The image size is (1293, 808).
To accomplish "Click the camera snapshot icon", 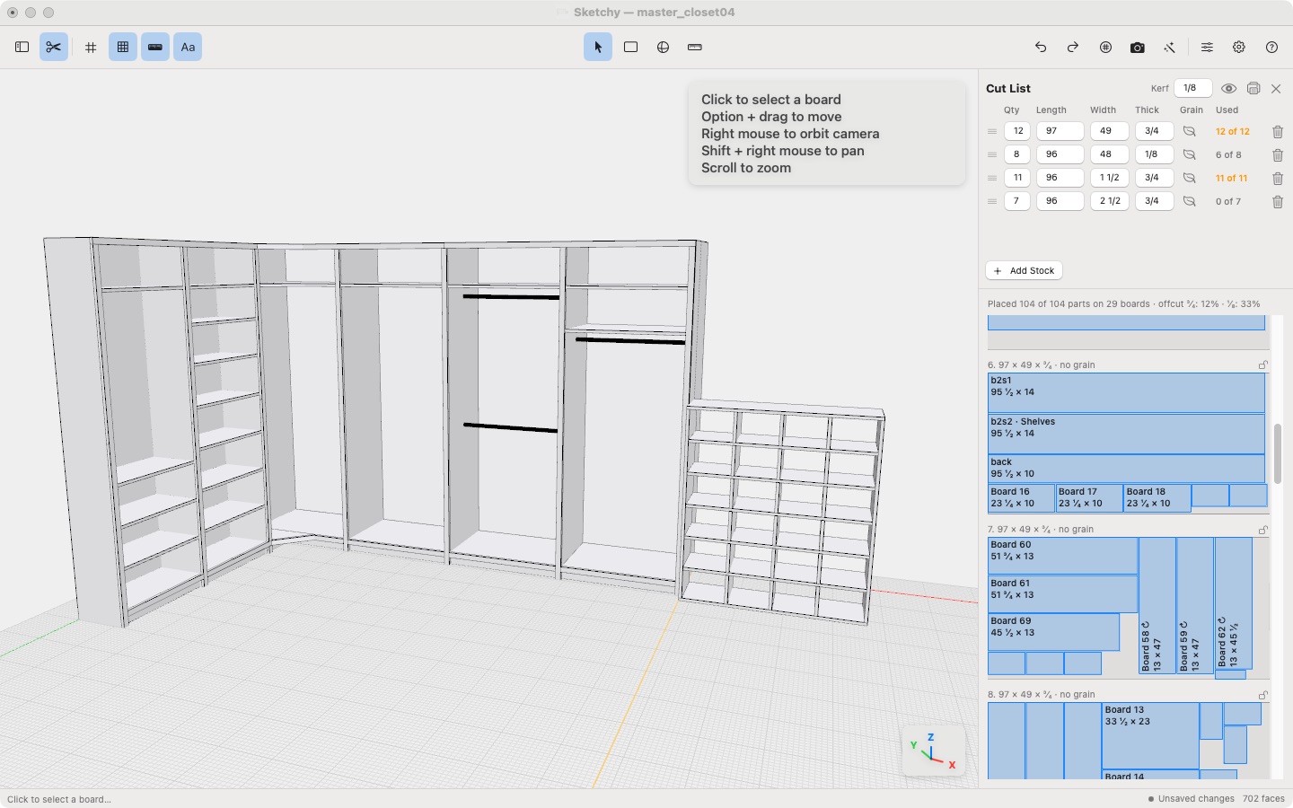I will point(1138,48).
